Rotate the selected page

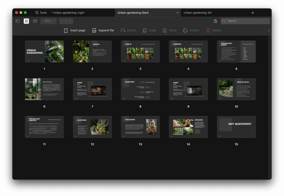pos(128,31)
